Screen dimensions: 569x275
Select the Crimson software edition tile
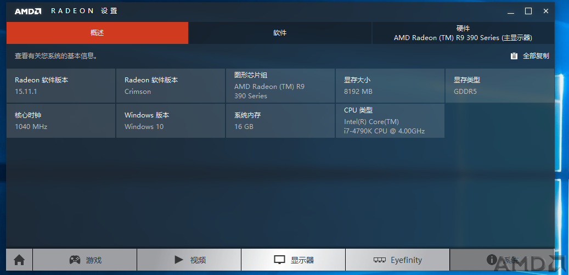pyautogui.click(x=171, y=86)
